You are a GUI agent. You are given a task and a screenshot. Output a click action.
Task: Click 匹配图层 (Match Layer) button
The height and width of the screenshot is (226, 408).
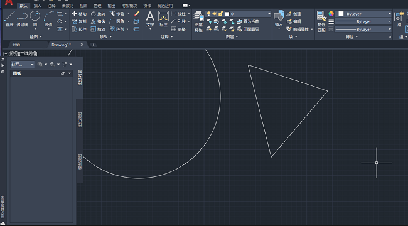click(x=248, y=29)
